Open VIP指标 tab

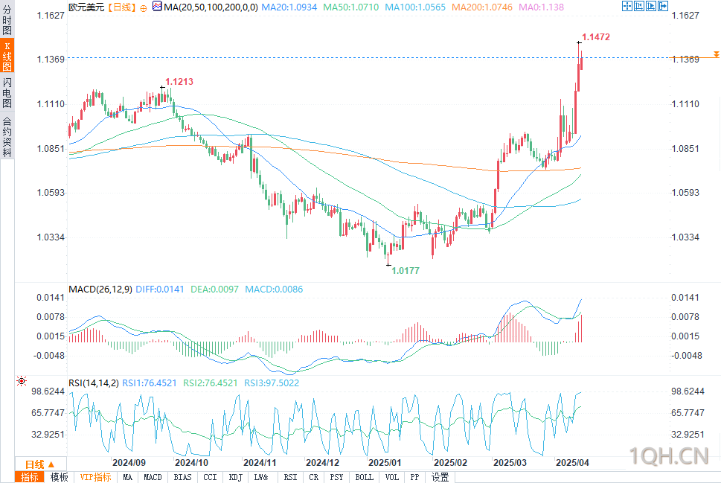click(95, 477)
